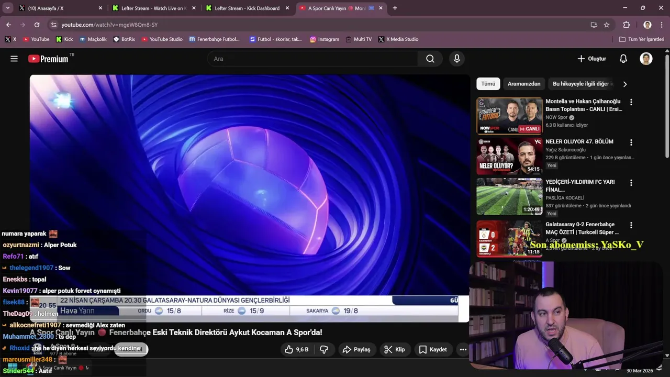Go back in browser history
670x377 pixels.
(x=8, y=25)
